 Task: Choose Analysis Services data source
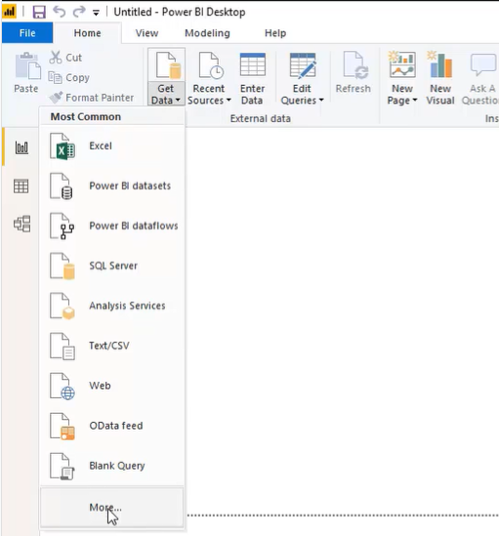click(x=112, y=306)
